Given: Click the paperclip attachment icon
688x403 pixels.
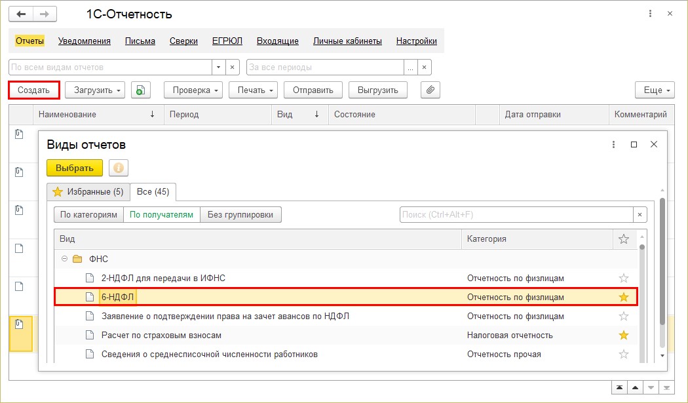Looking at the screenshot, I should [x=430, y=90].
